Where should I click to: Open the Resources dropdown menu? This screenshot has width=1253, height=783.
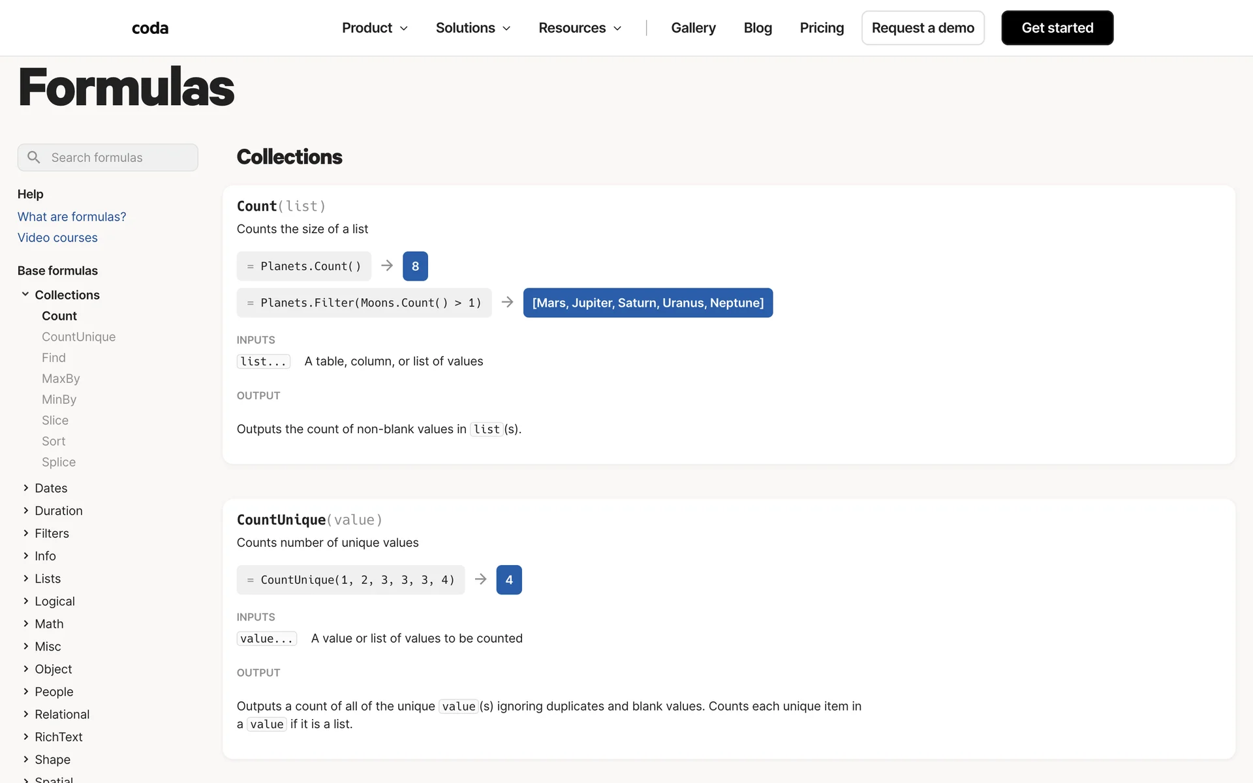[x=580, y=28]
